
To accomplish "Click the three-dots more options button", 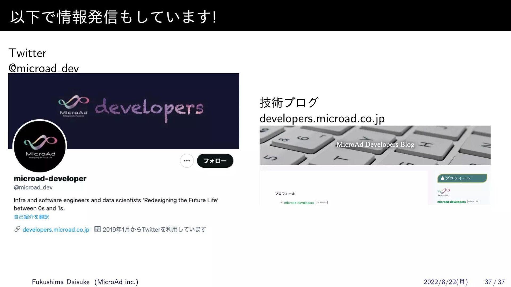I will pos(187,161).
